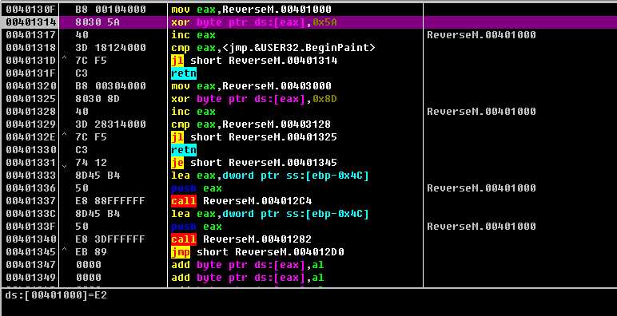Click the retn instruction at 0040131F
The height and width of the screenshot is (316, 617).
184,73
